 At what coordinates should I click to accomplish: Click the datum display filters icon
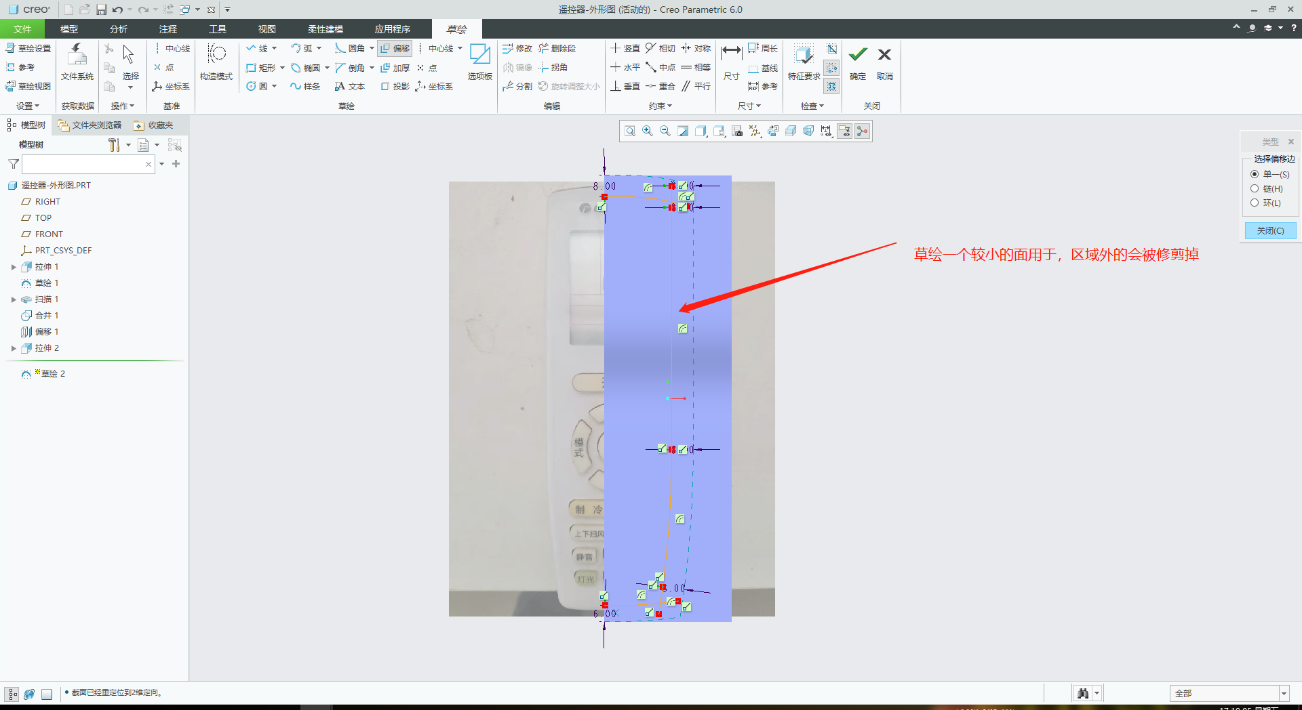[755, 131]
